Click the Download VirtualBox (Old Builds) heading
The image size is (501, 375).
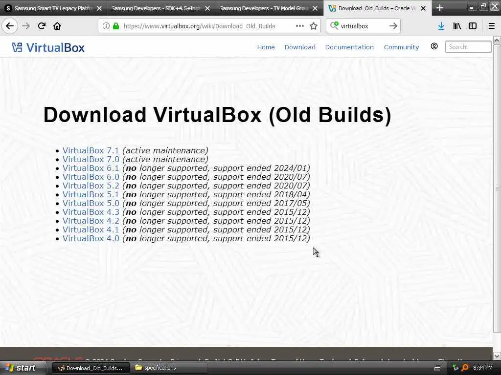click(x=217, y=115)
